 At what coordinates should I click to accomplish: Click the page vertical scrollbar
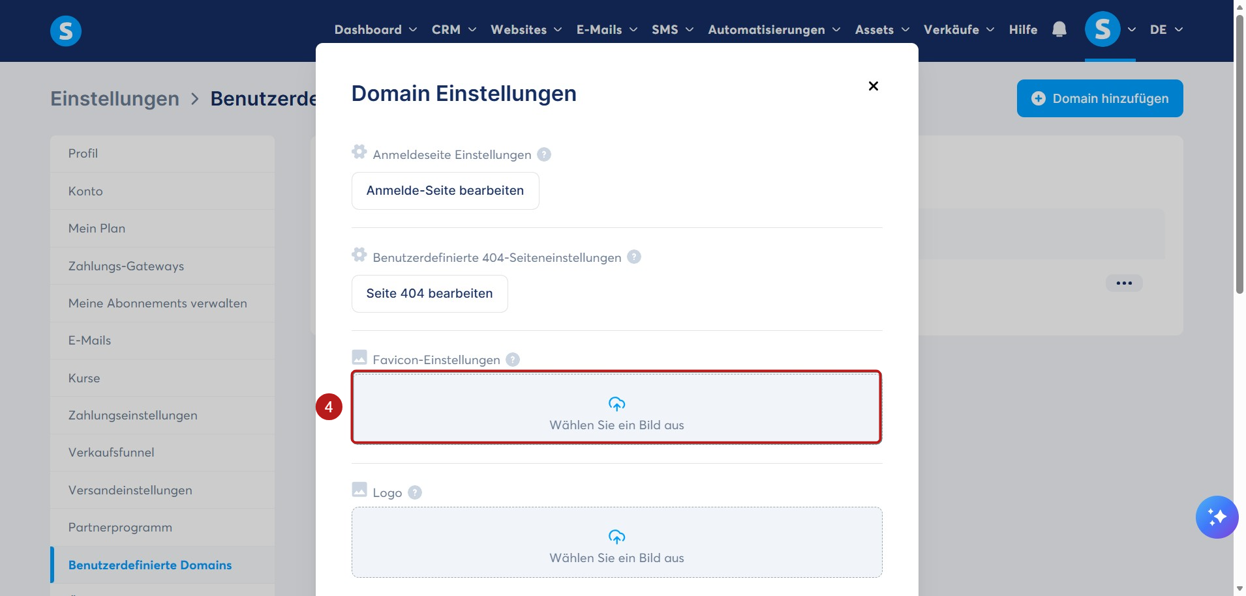click(x=1239, y=154)
